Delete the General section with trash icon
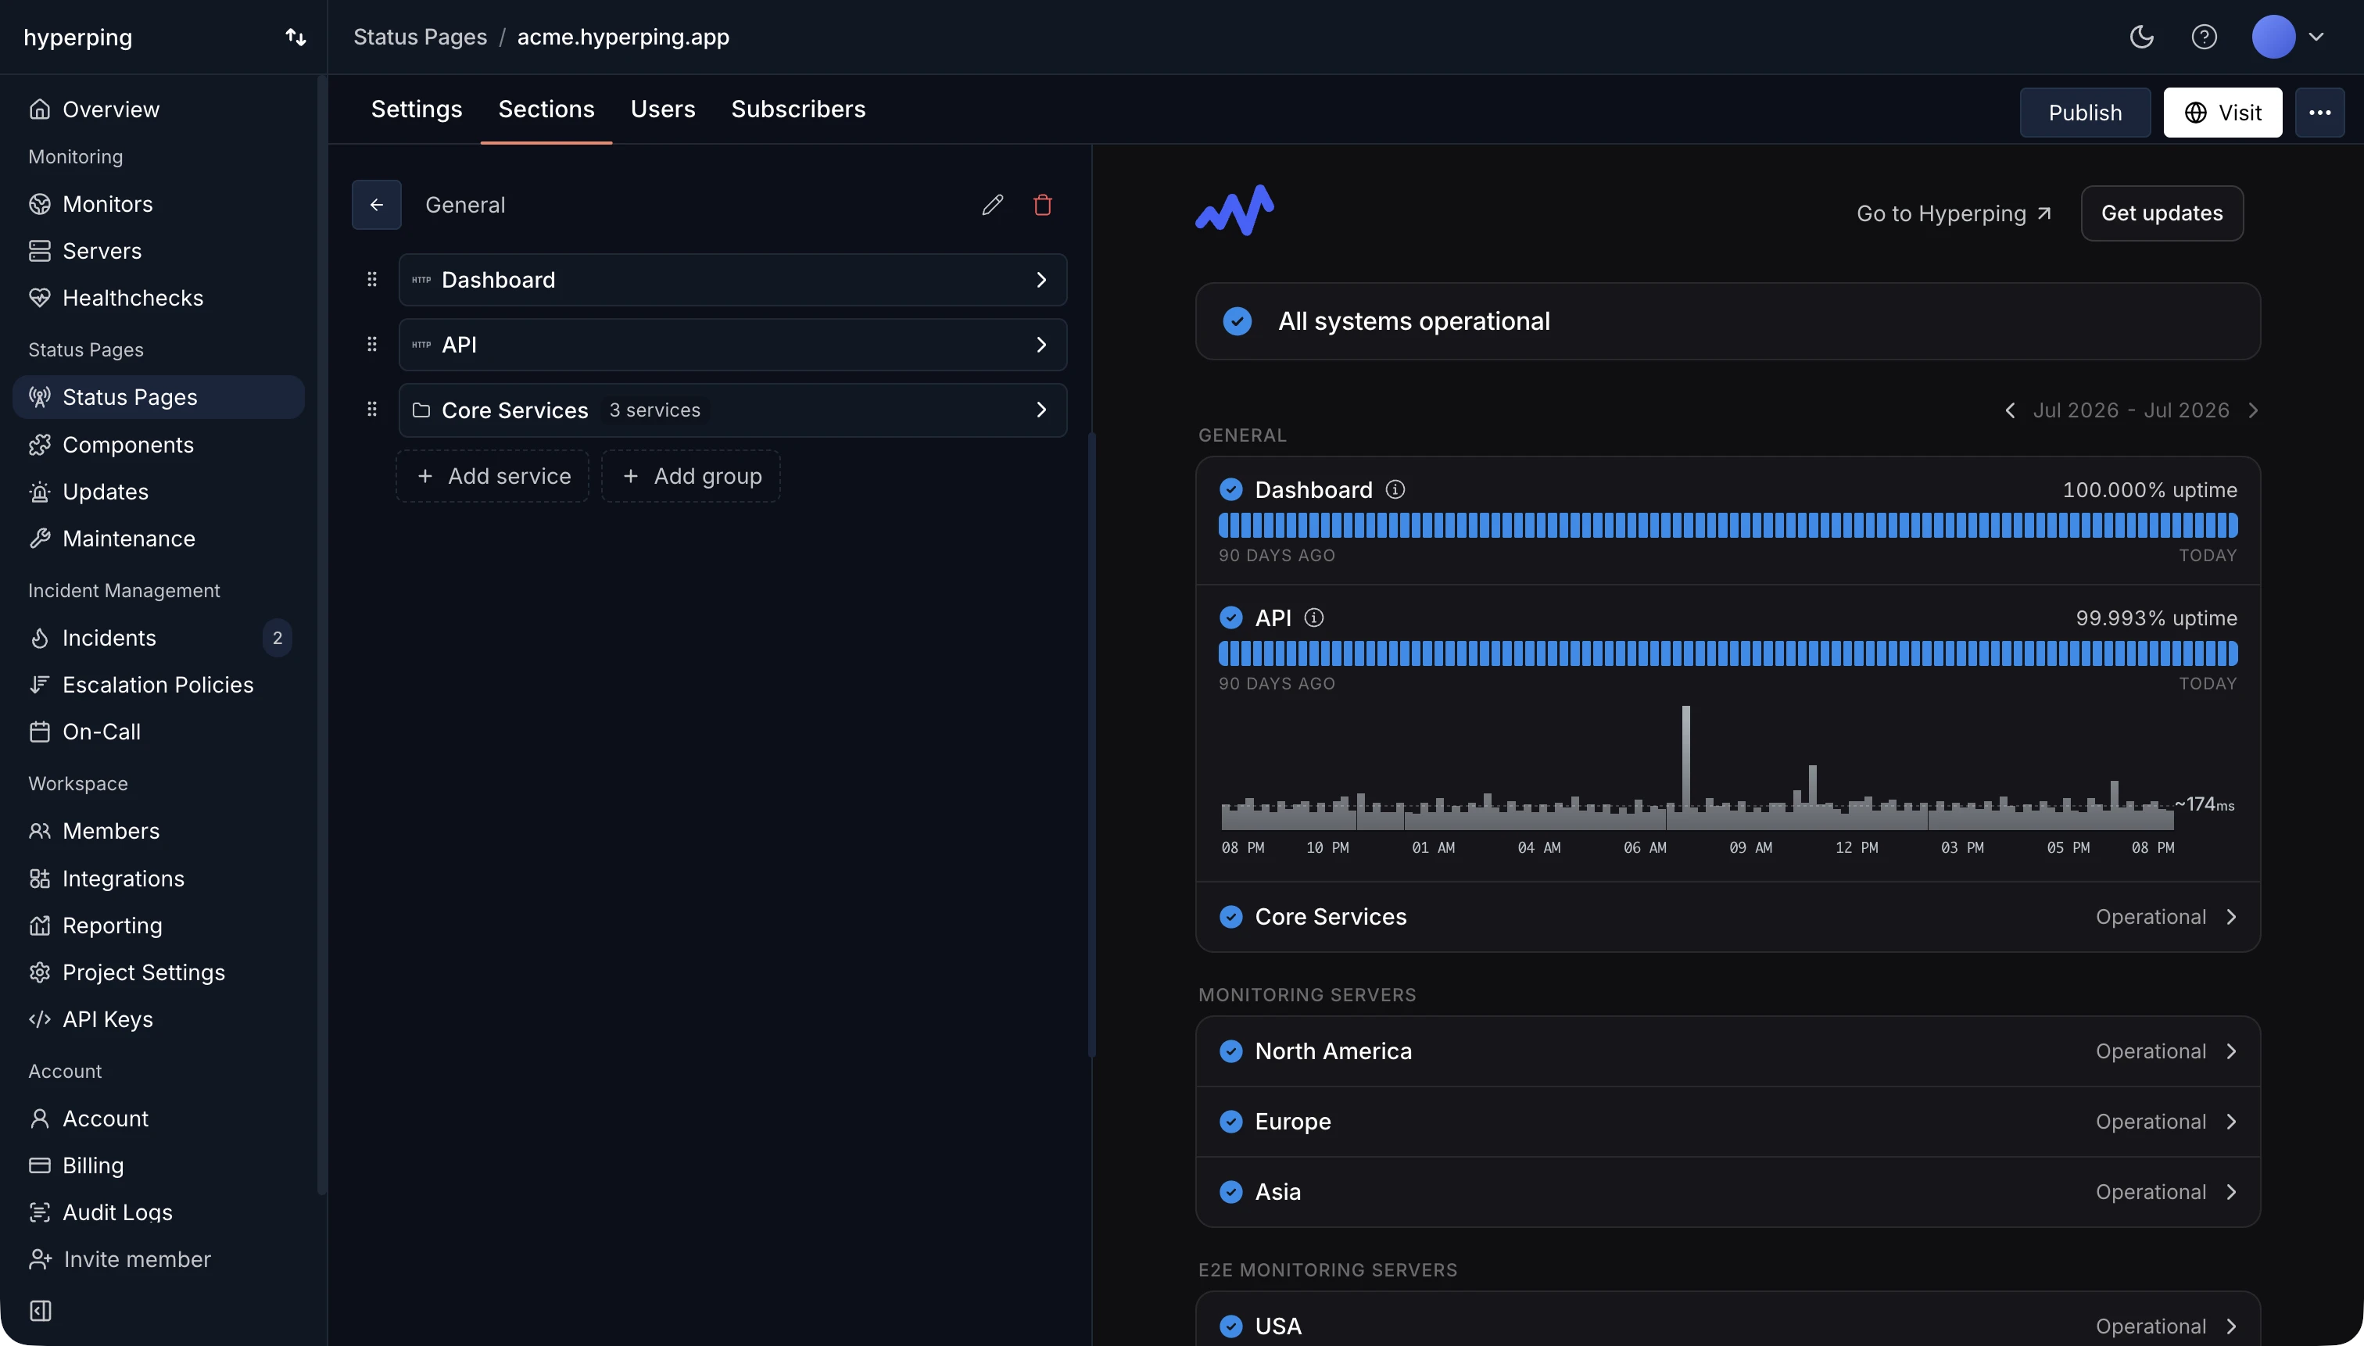2364x1346 pixels. (x=1042, y=204)
